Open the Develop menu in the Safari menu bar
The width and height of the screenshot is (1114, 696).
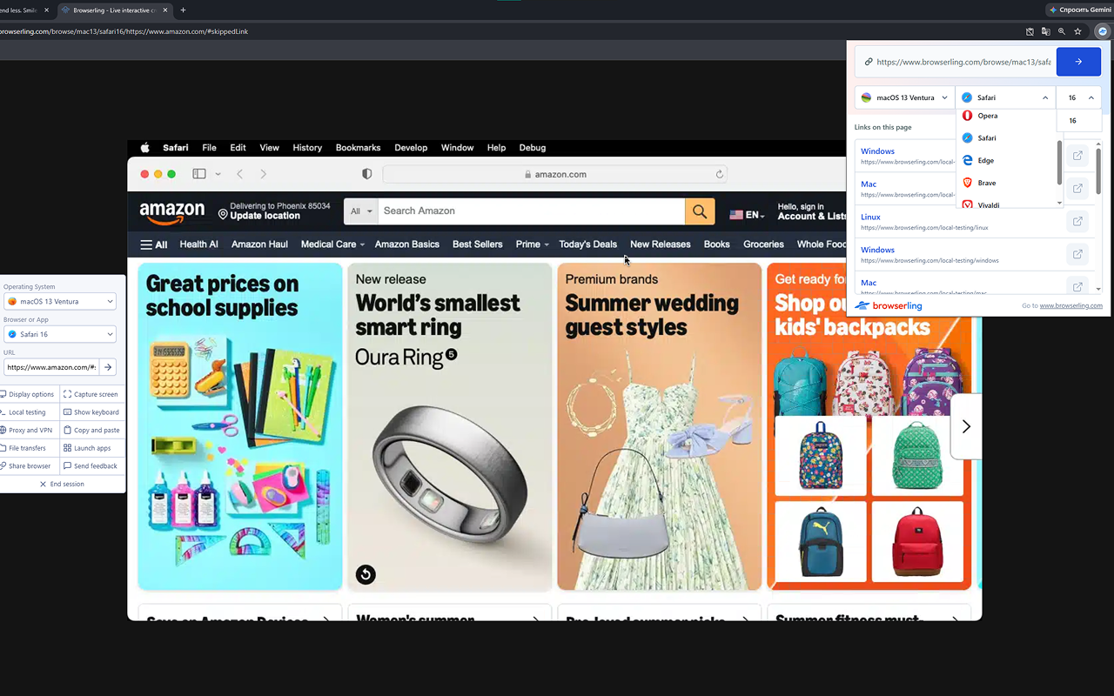411,148
